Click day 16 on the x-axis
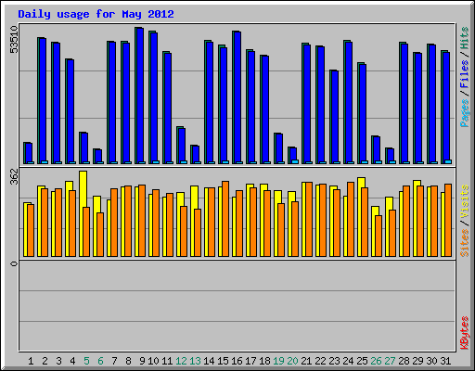Image resolution: width=475 pixels, height=371 pixels. (x=237, y=361)
